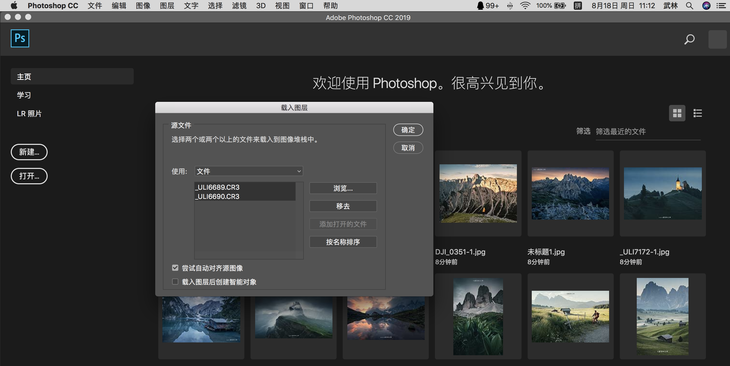Click the QQ notification bell icon
Screen dimensions: 730x366
pyautogui.click(x=480, y=6)
